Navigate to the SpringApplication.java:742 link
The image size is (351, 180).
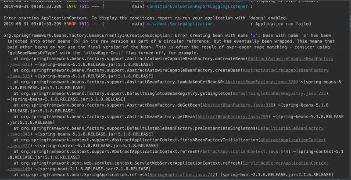[182, 175]
